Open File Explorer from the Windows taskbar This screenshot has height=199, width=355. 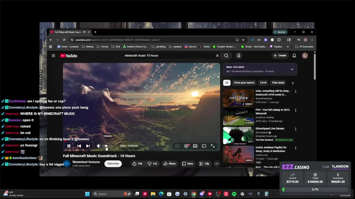click(153, 194)
